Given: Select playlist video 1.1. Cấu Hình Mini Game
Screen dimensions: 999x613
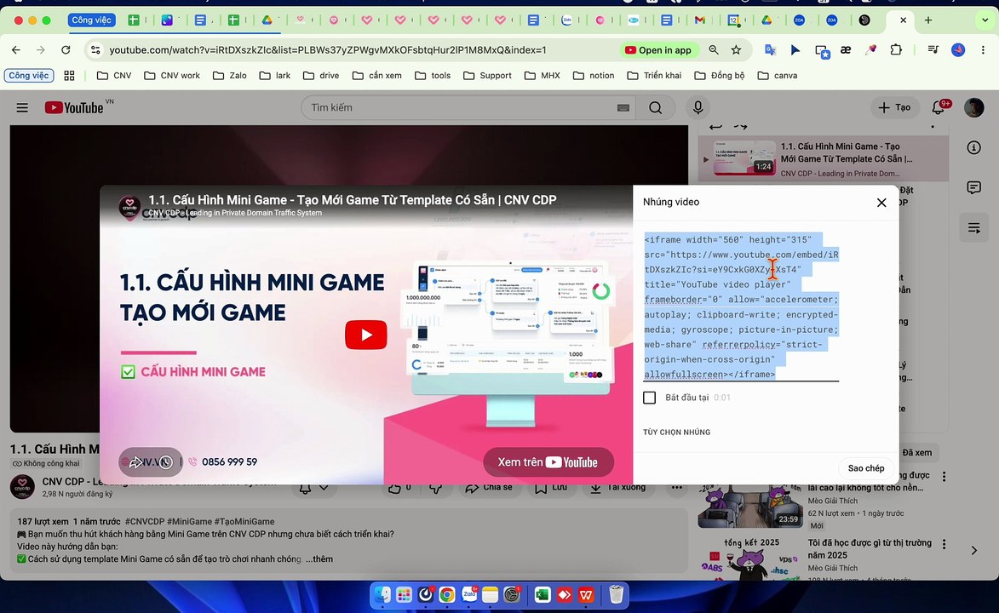Looking at the screenshot, I should pos(824,158).
